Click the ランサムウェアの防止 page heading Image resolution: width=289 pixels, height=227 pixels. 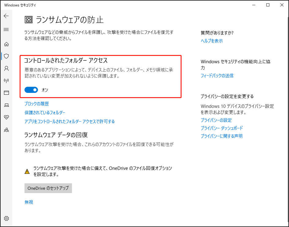[x=70, y=20]
